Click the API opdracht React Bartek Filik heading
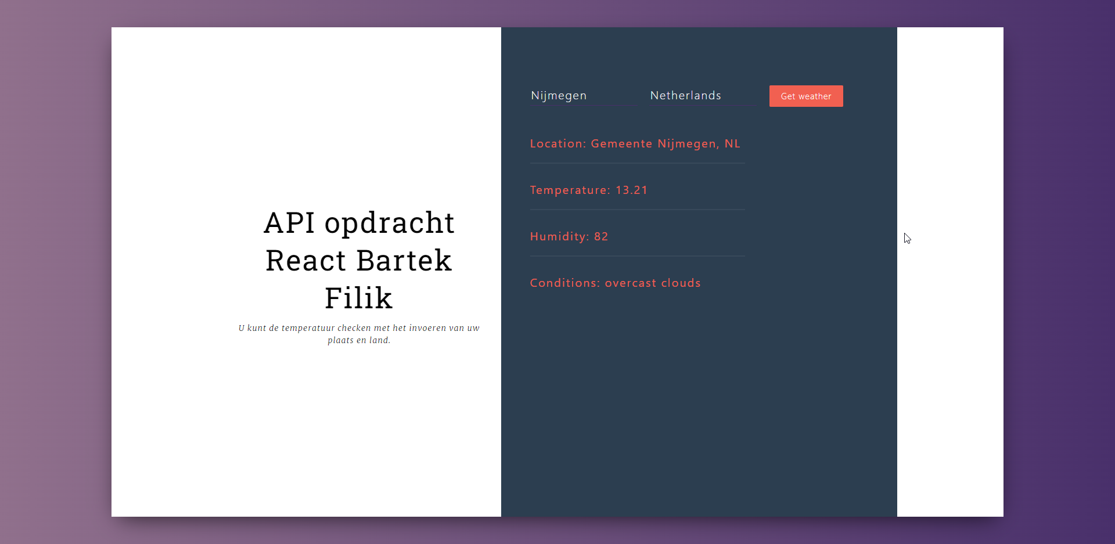This screenshot has width=1115, height=544. tap(359, 260)
